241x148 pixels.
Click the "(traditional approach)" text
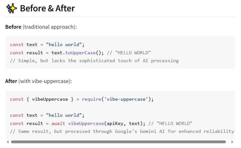(x=50, y=27)
